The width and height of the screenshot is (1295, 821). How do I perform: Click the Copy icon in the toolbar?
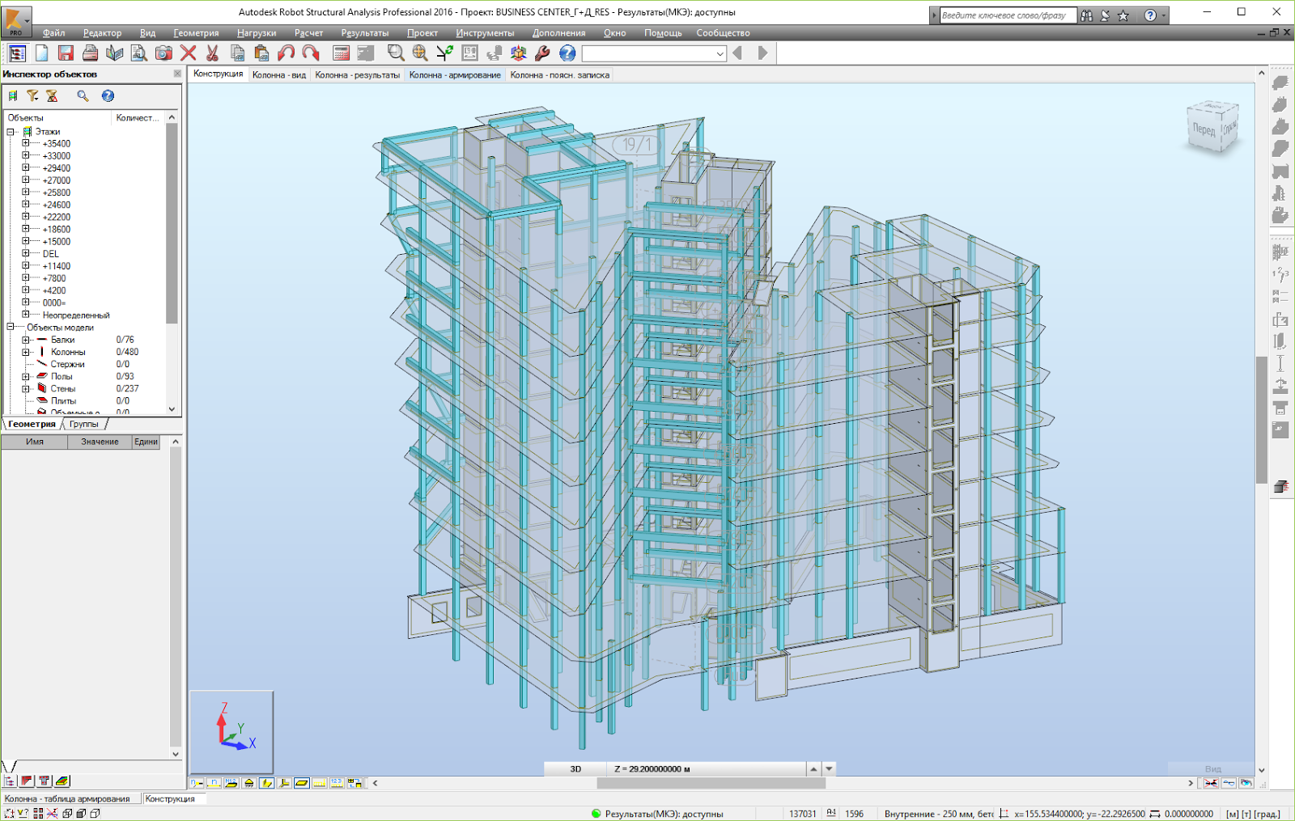(237, 53)
